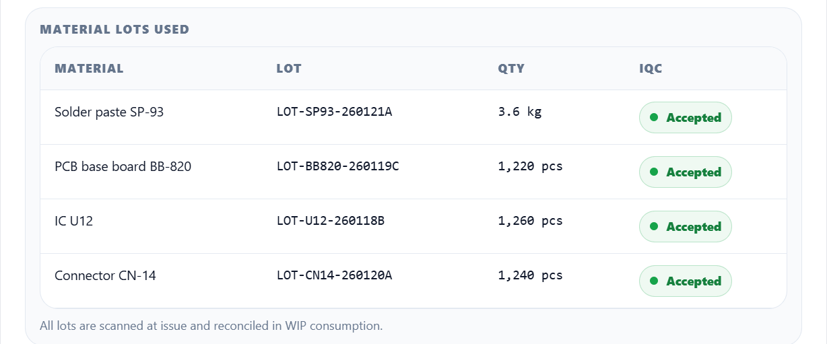This screenshot has width=827, height=344.
Task: Select lot number LOT-SP93-260121A
Action: pyautogui.click(x=334, y=112)
